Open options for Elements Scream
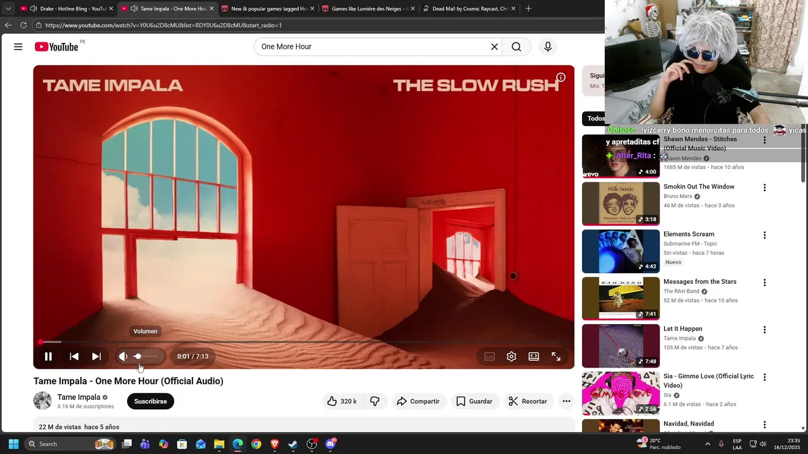This screenshot has height=454, width=808. coord(764,235)
